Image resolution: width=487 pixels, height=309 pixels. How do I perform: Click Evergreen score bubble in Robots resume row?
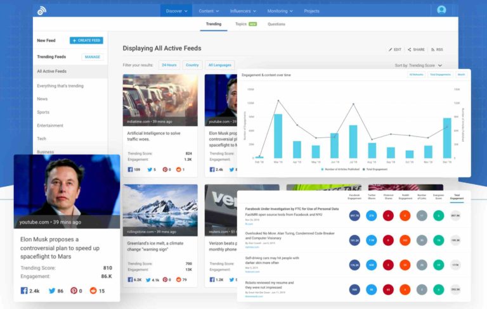click(438, 289)
